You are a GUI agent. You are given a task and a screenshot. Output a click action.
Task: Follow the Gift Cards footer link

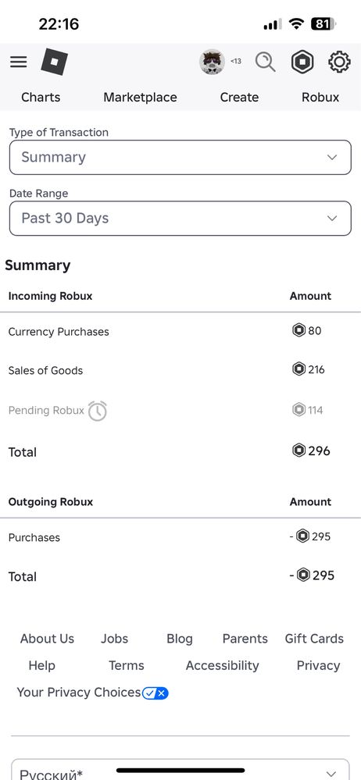click(314, 639)
